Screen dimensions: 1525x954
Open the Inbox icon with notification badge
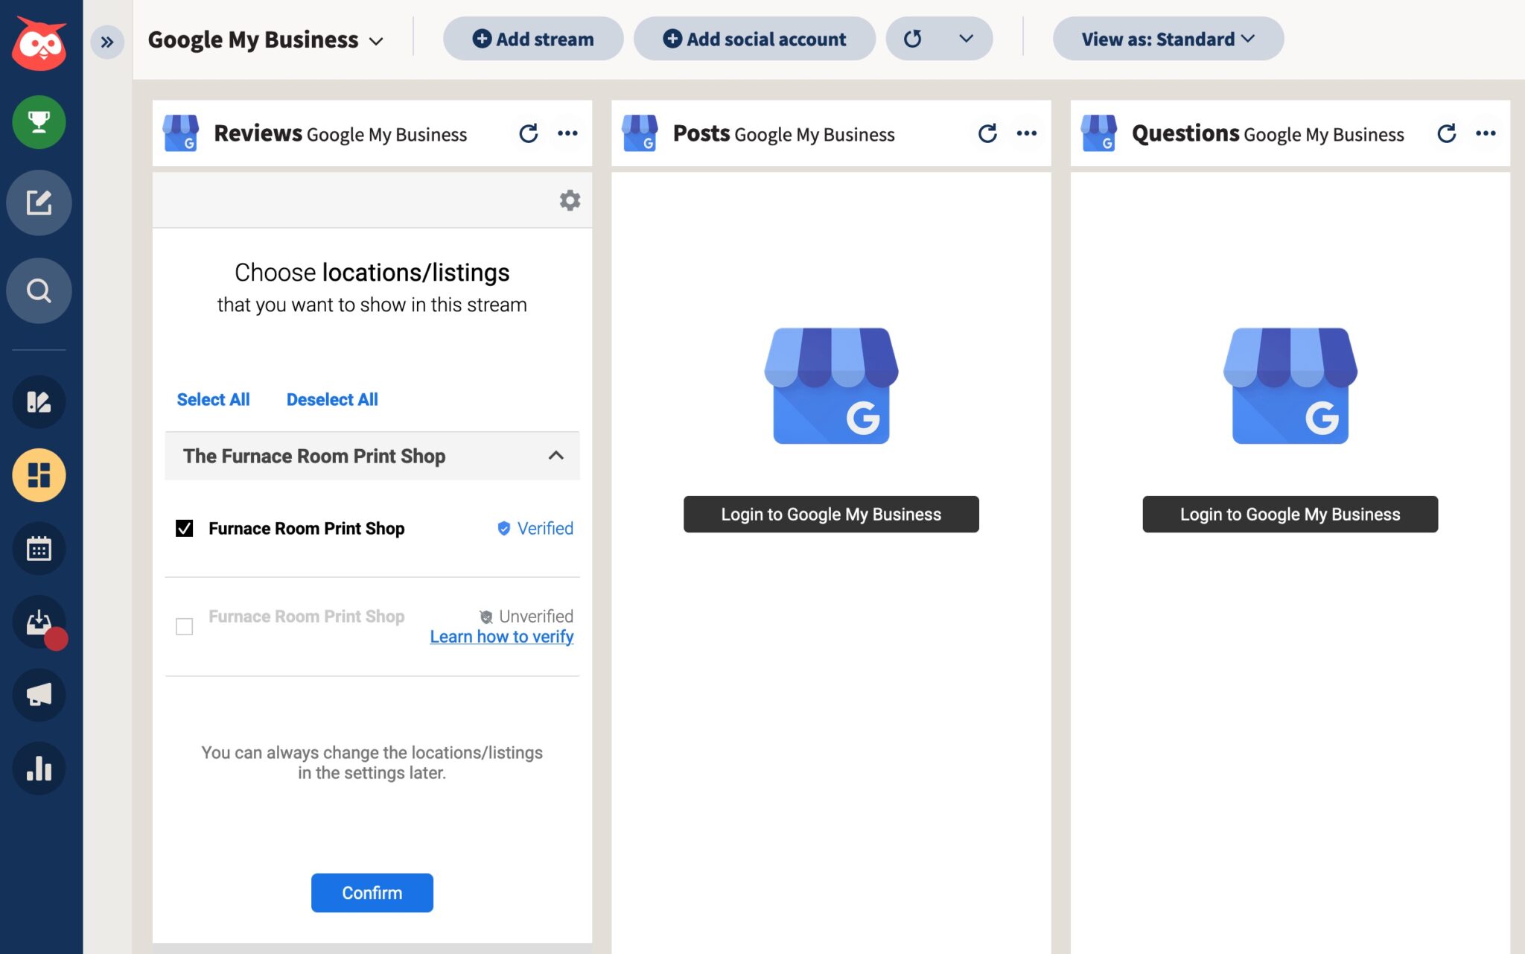(39, 622)
